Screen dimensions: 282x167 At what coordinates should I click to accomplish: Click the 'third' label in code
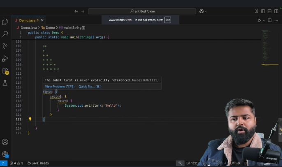[62, 101]
